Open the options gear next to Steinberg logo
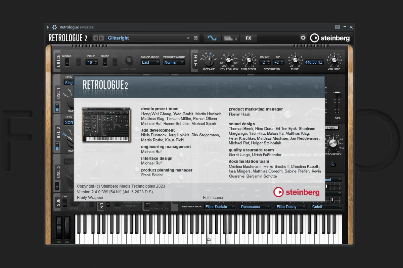This screenshot has width=403, height=268. click(303, 38)
